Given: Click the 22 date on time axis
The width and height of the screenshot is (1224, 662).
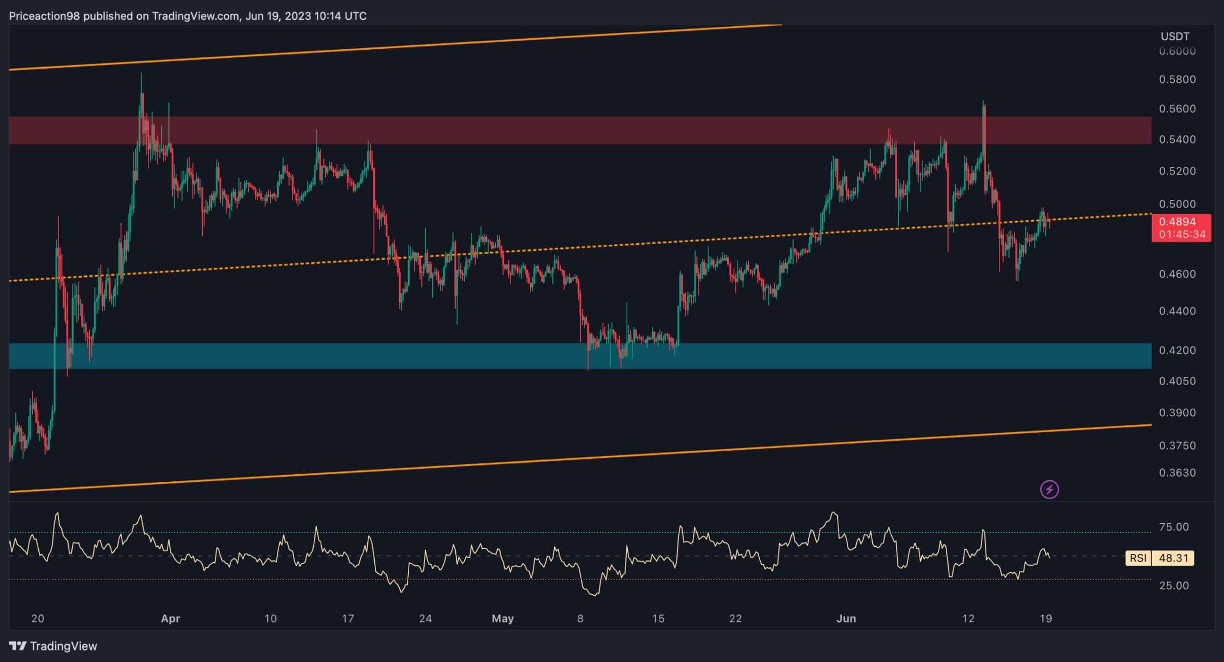Looking at the screenshot, I should click(735, 619).
